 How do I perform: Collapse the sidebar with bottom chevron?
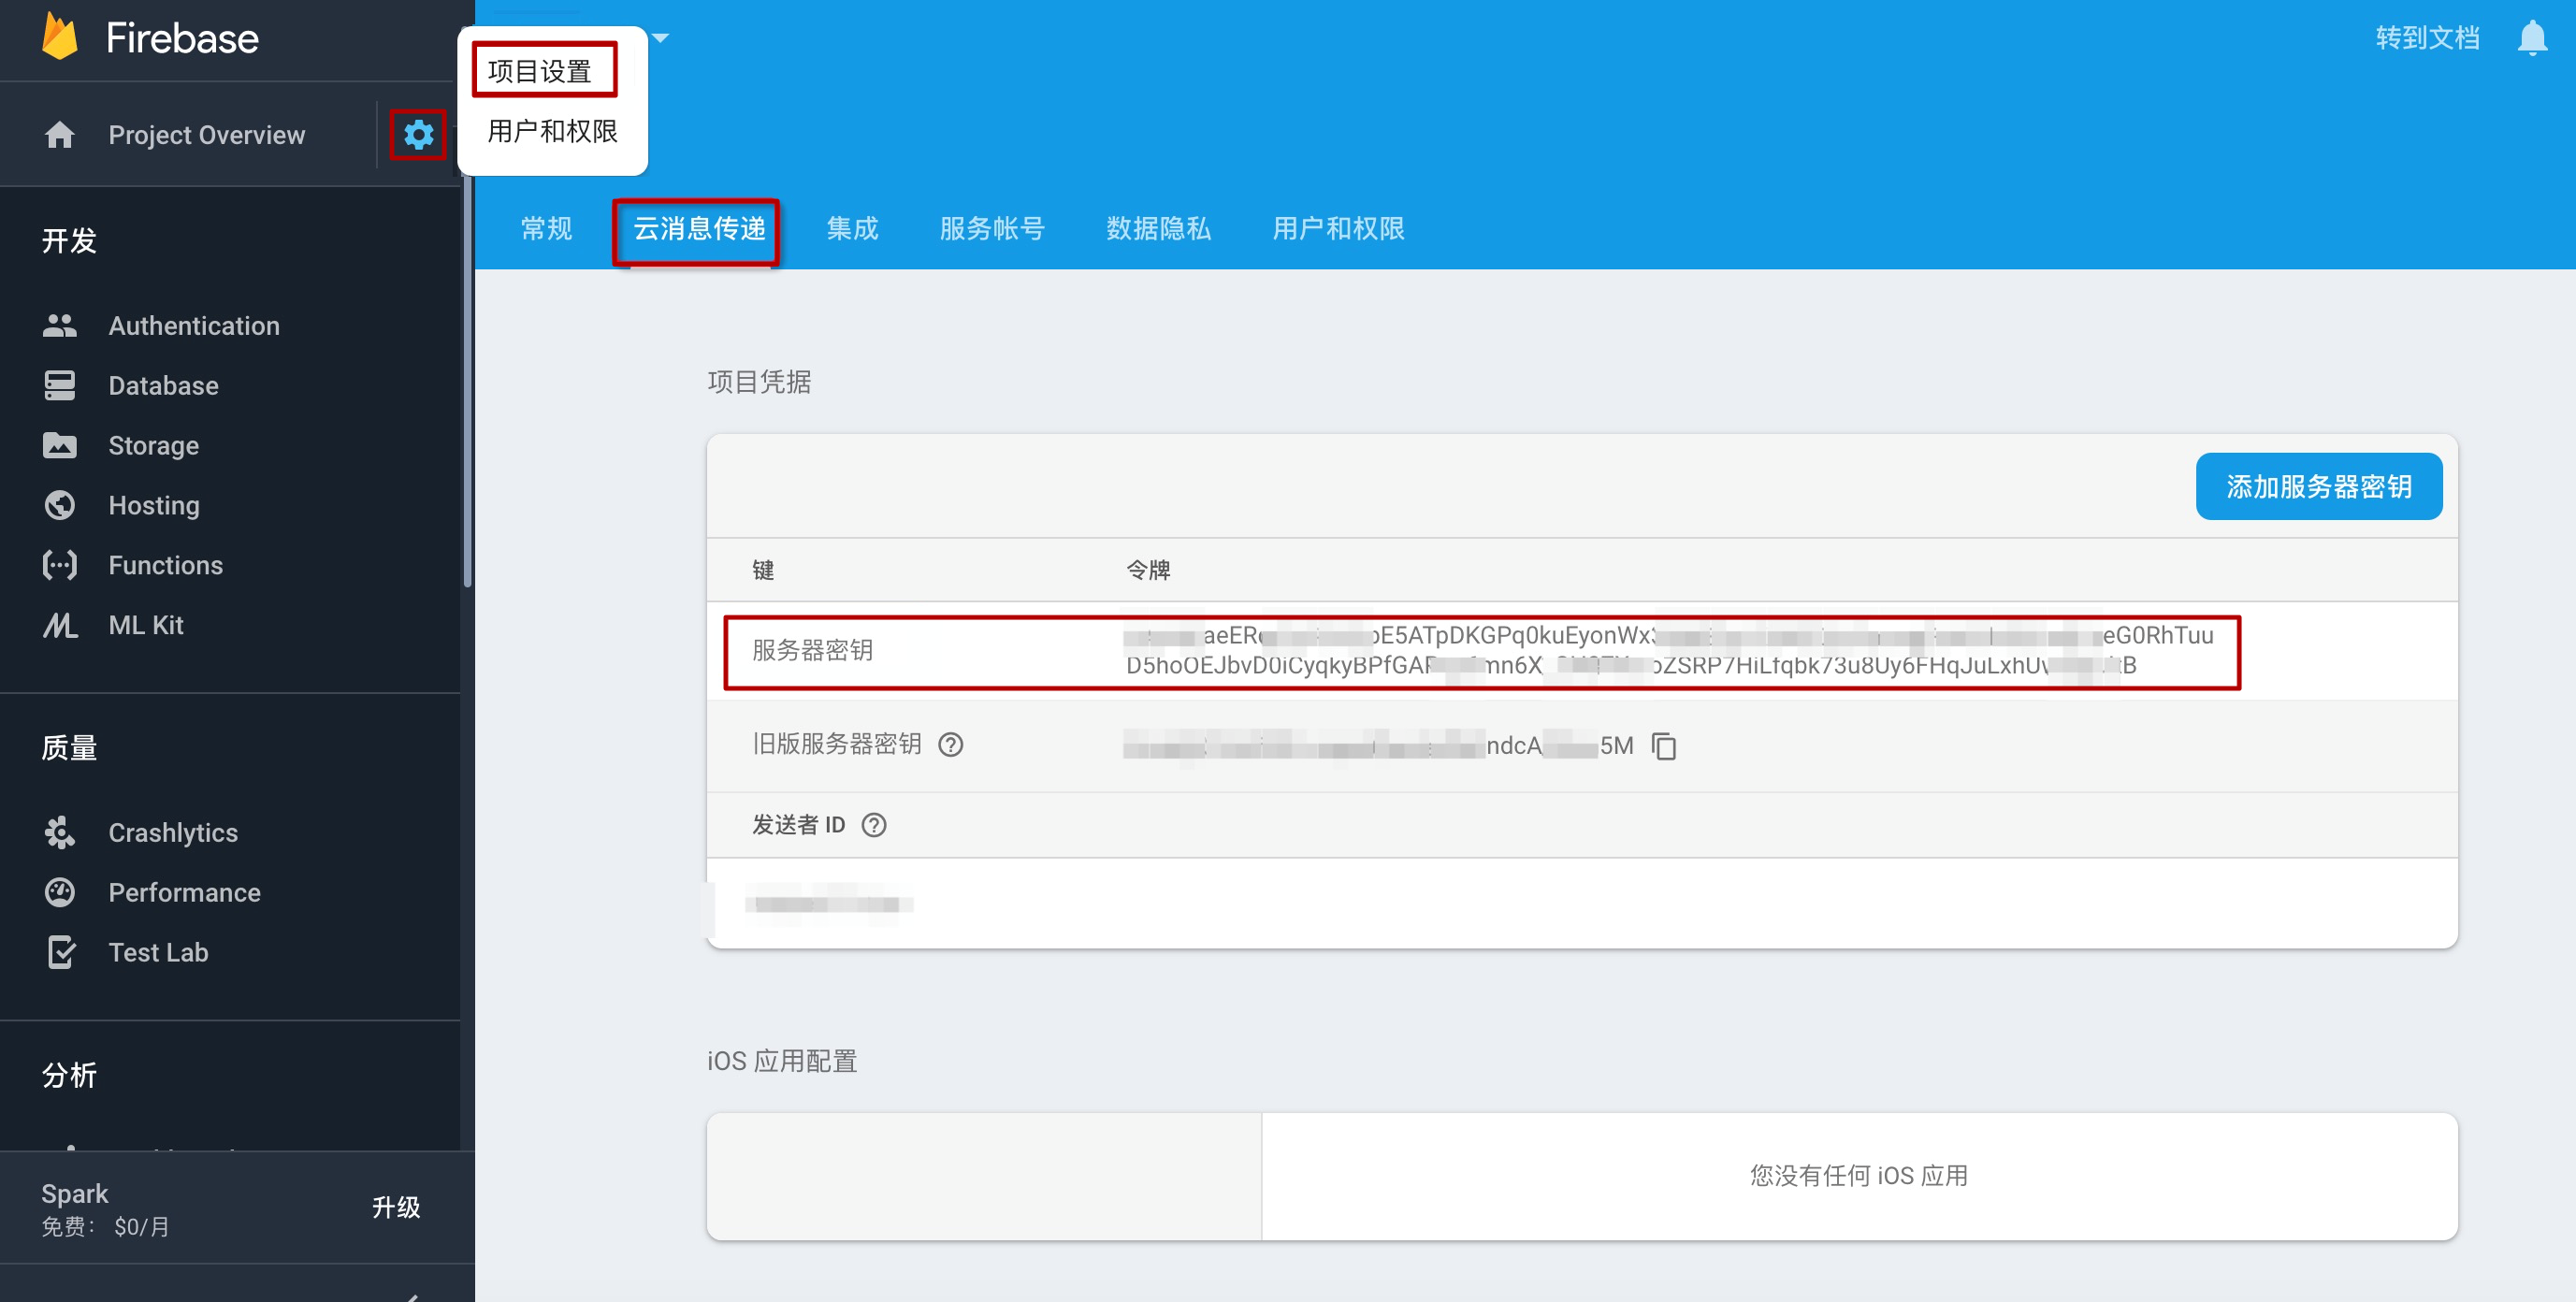point(412,1296)
